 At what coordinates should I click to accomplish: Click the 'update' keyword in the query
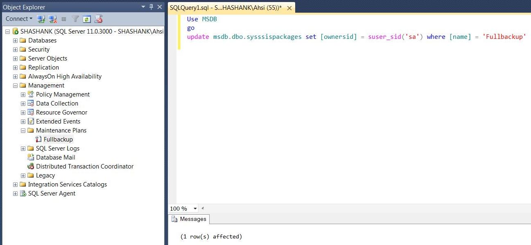[198, 37]
